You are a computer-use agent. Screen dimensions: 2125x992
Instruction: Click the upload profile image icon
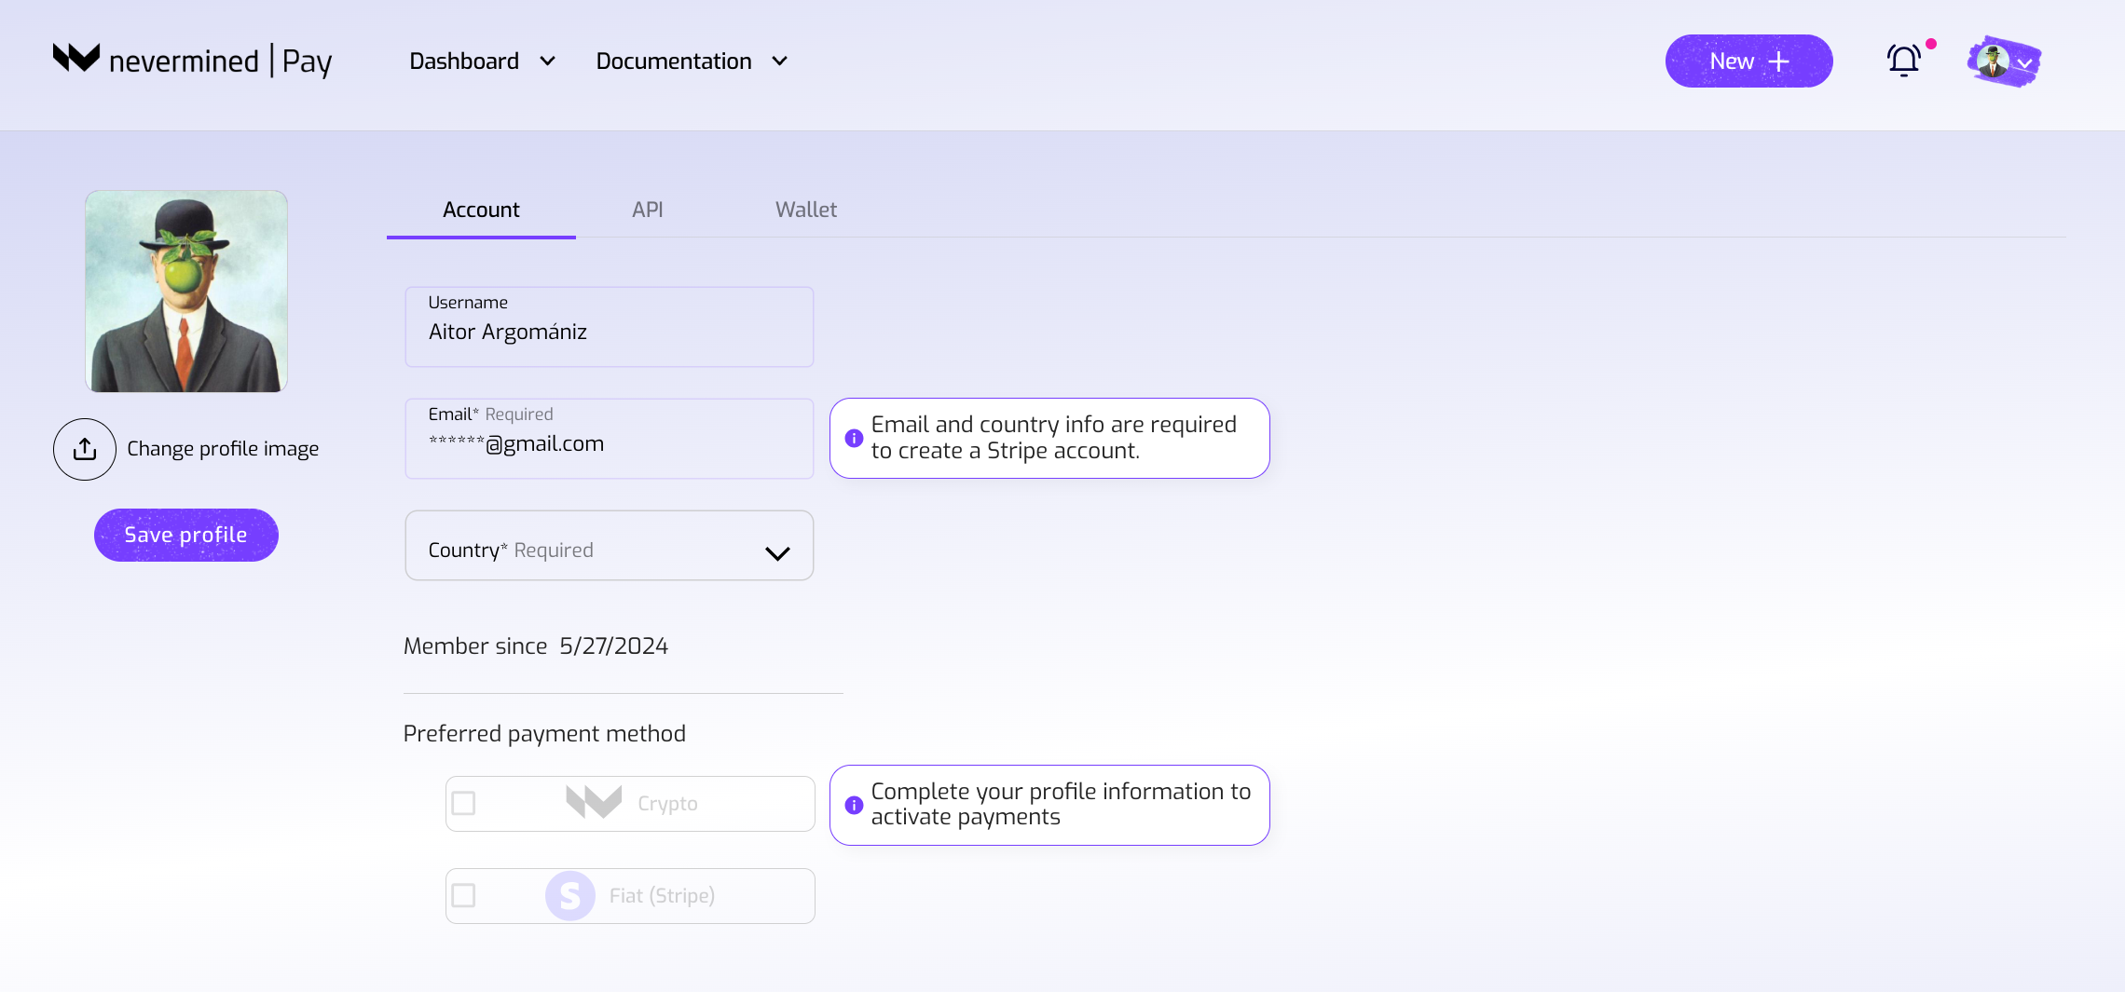pos(85,449)
